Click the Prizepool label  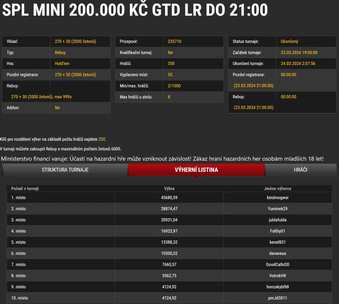tap(129, 41)
